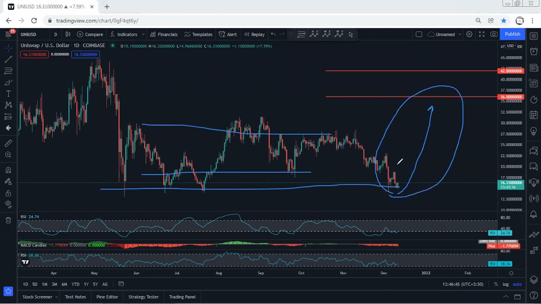541x304 pixels.
Task: Toggle percent scale mode
Action: point(496,284)
